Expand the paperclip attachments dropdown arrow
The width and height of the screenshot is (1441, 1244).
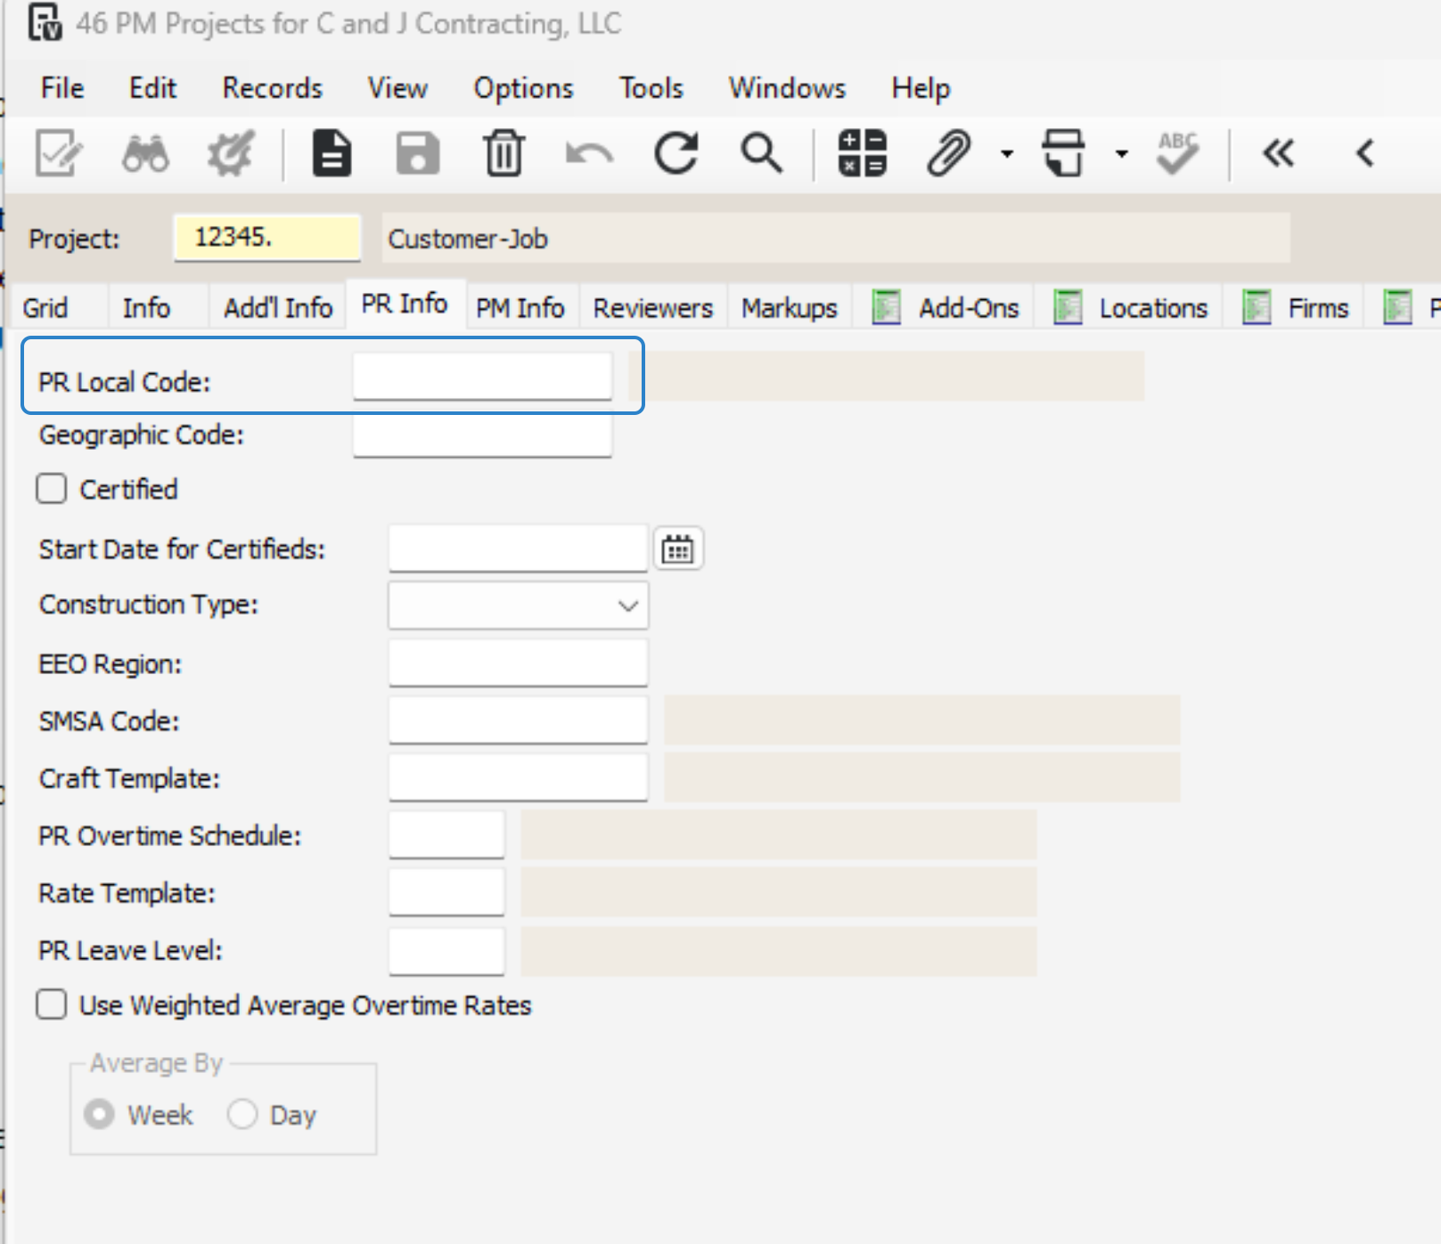click(x=1007, y=154)
